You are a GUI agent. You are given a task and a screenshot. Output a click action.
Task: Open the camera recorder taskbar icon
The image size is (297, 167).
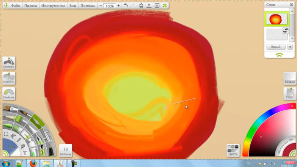tap(74, 164)
